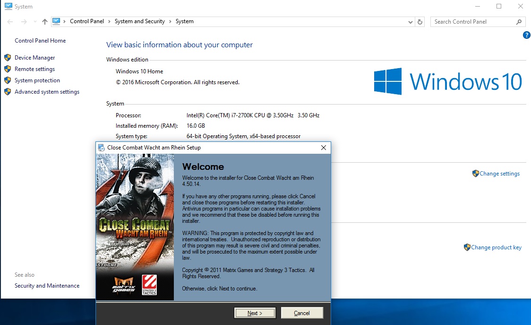
Task: Click the setup dialog title bar icon
Action: pyautogui.click(x=101, y=148)
